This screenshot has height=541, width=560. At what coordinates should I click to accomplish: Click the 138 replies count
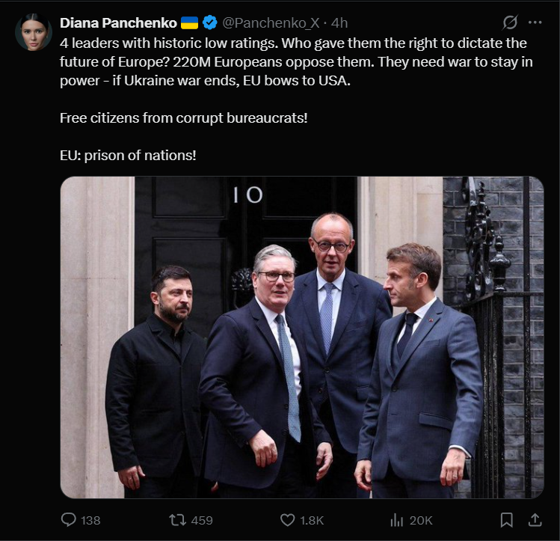pos(90,520)
